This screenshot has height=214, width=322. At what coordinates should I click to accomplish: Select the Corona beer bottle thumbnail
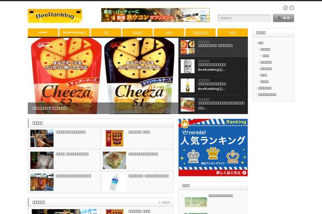pyautogui.click(x=188, y=86)
